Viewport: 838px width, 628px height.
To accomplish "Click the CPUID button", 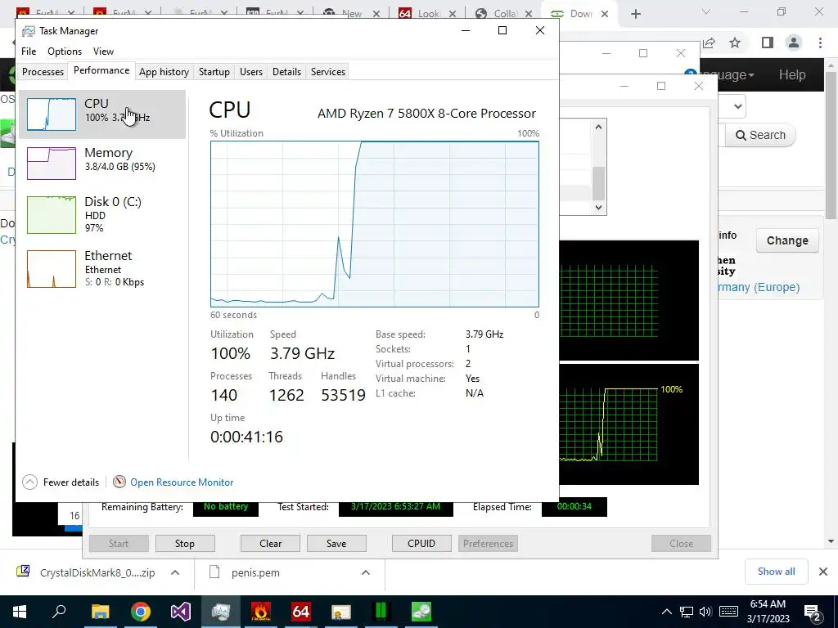I will click(x=421, y=544).
